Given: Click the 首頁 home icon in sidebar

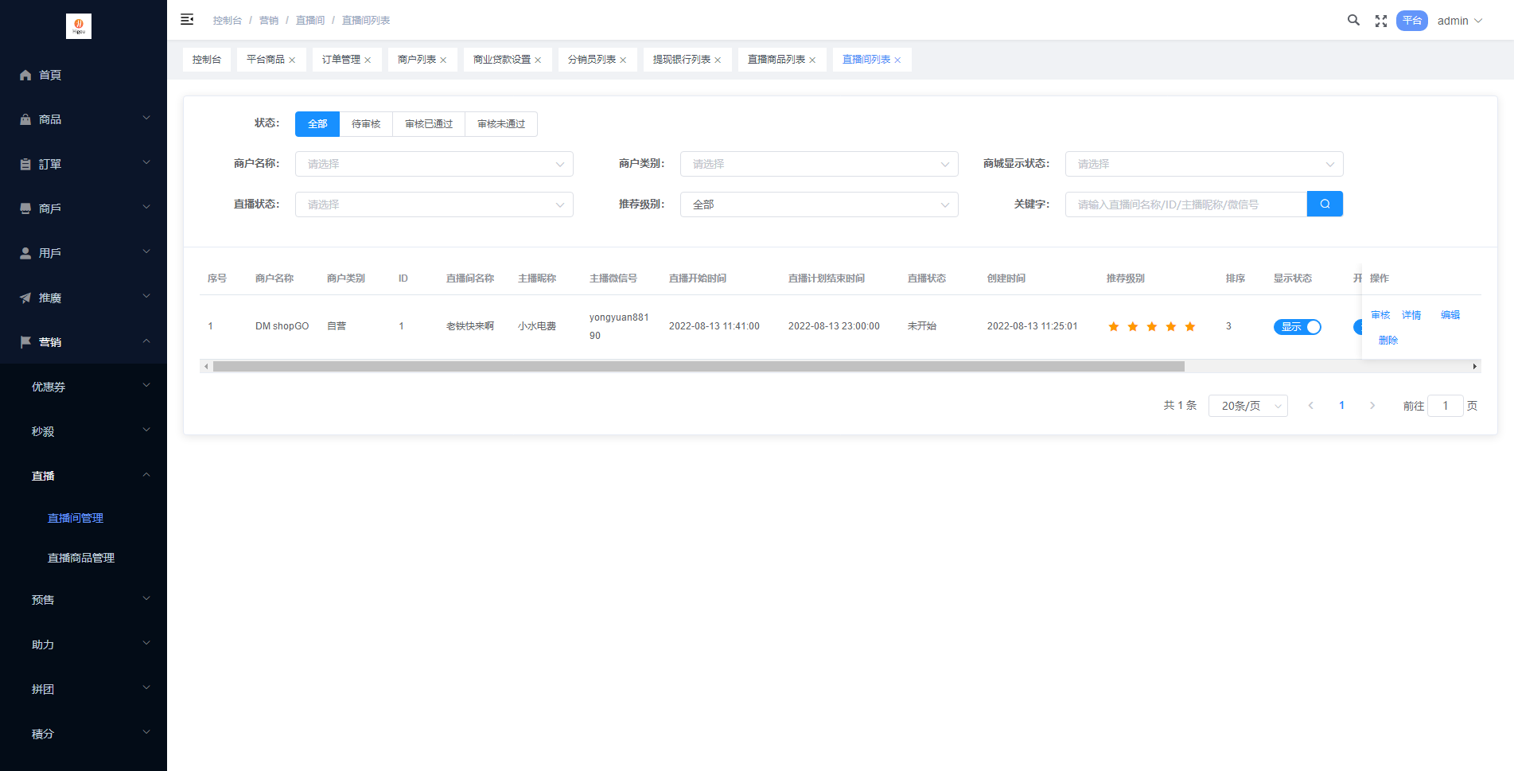Looking at the screenshot, I should point(25,75).
